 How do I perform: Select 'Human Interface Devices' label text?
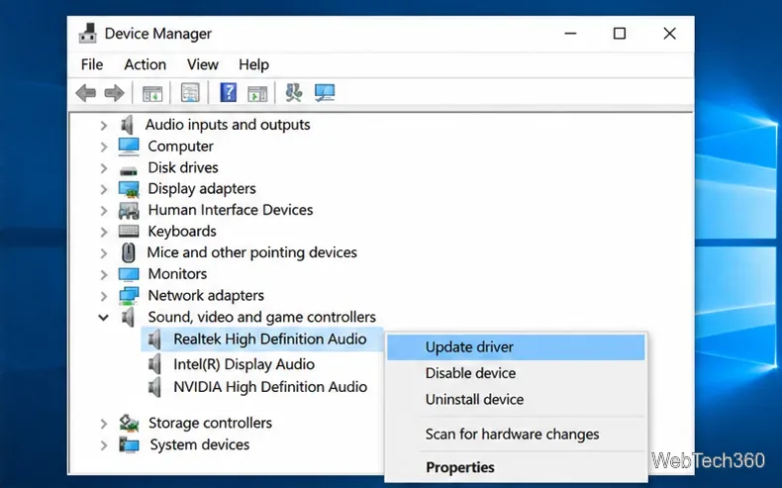[231, 210]
